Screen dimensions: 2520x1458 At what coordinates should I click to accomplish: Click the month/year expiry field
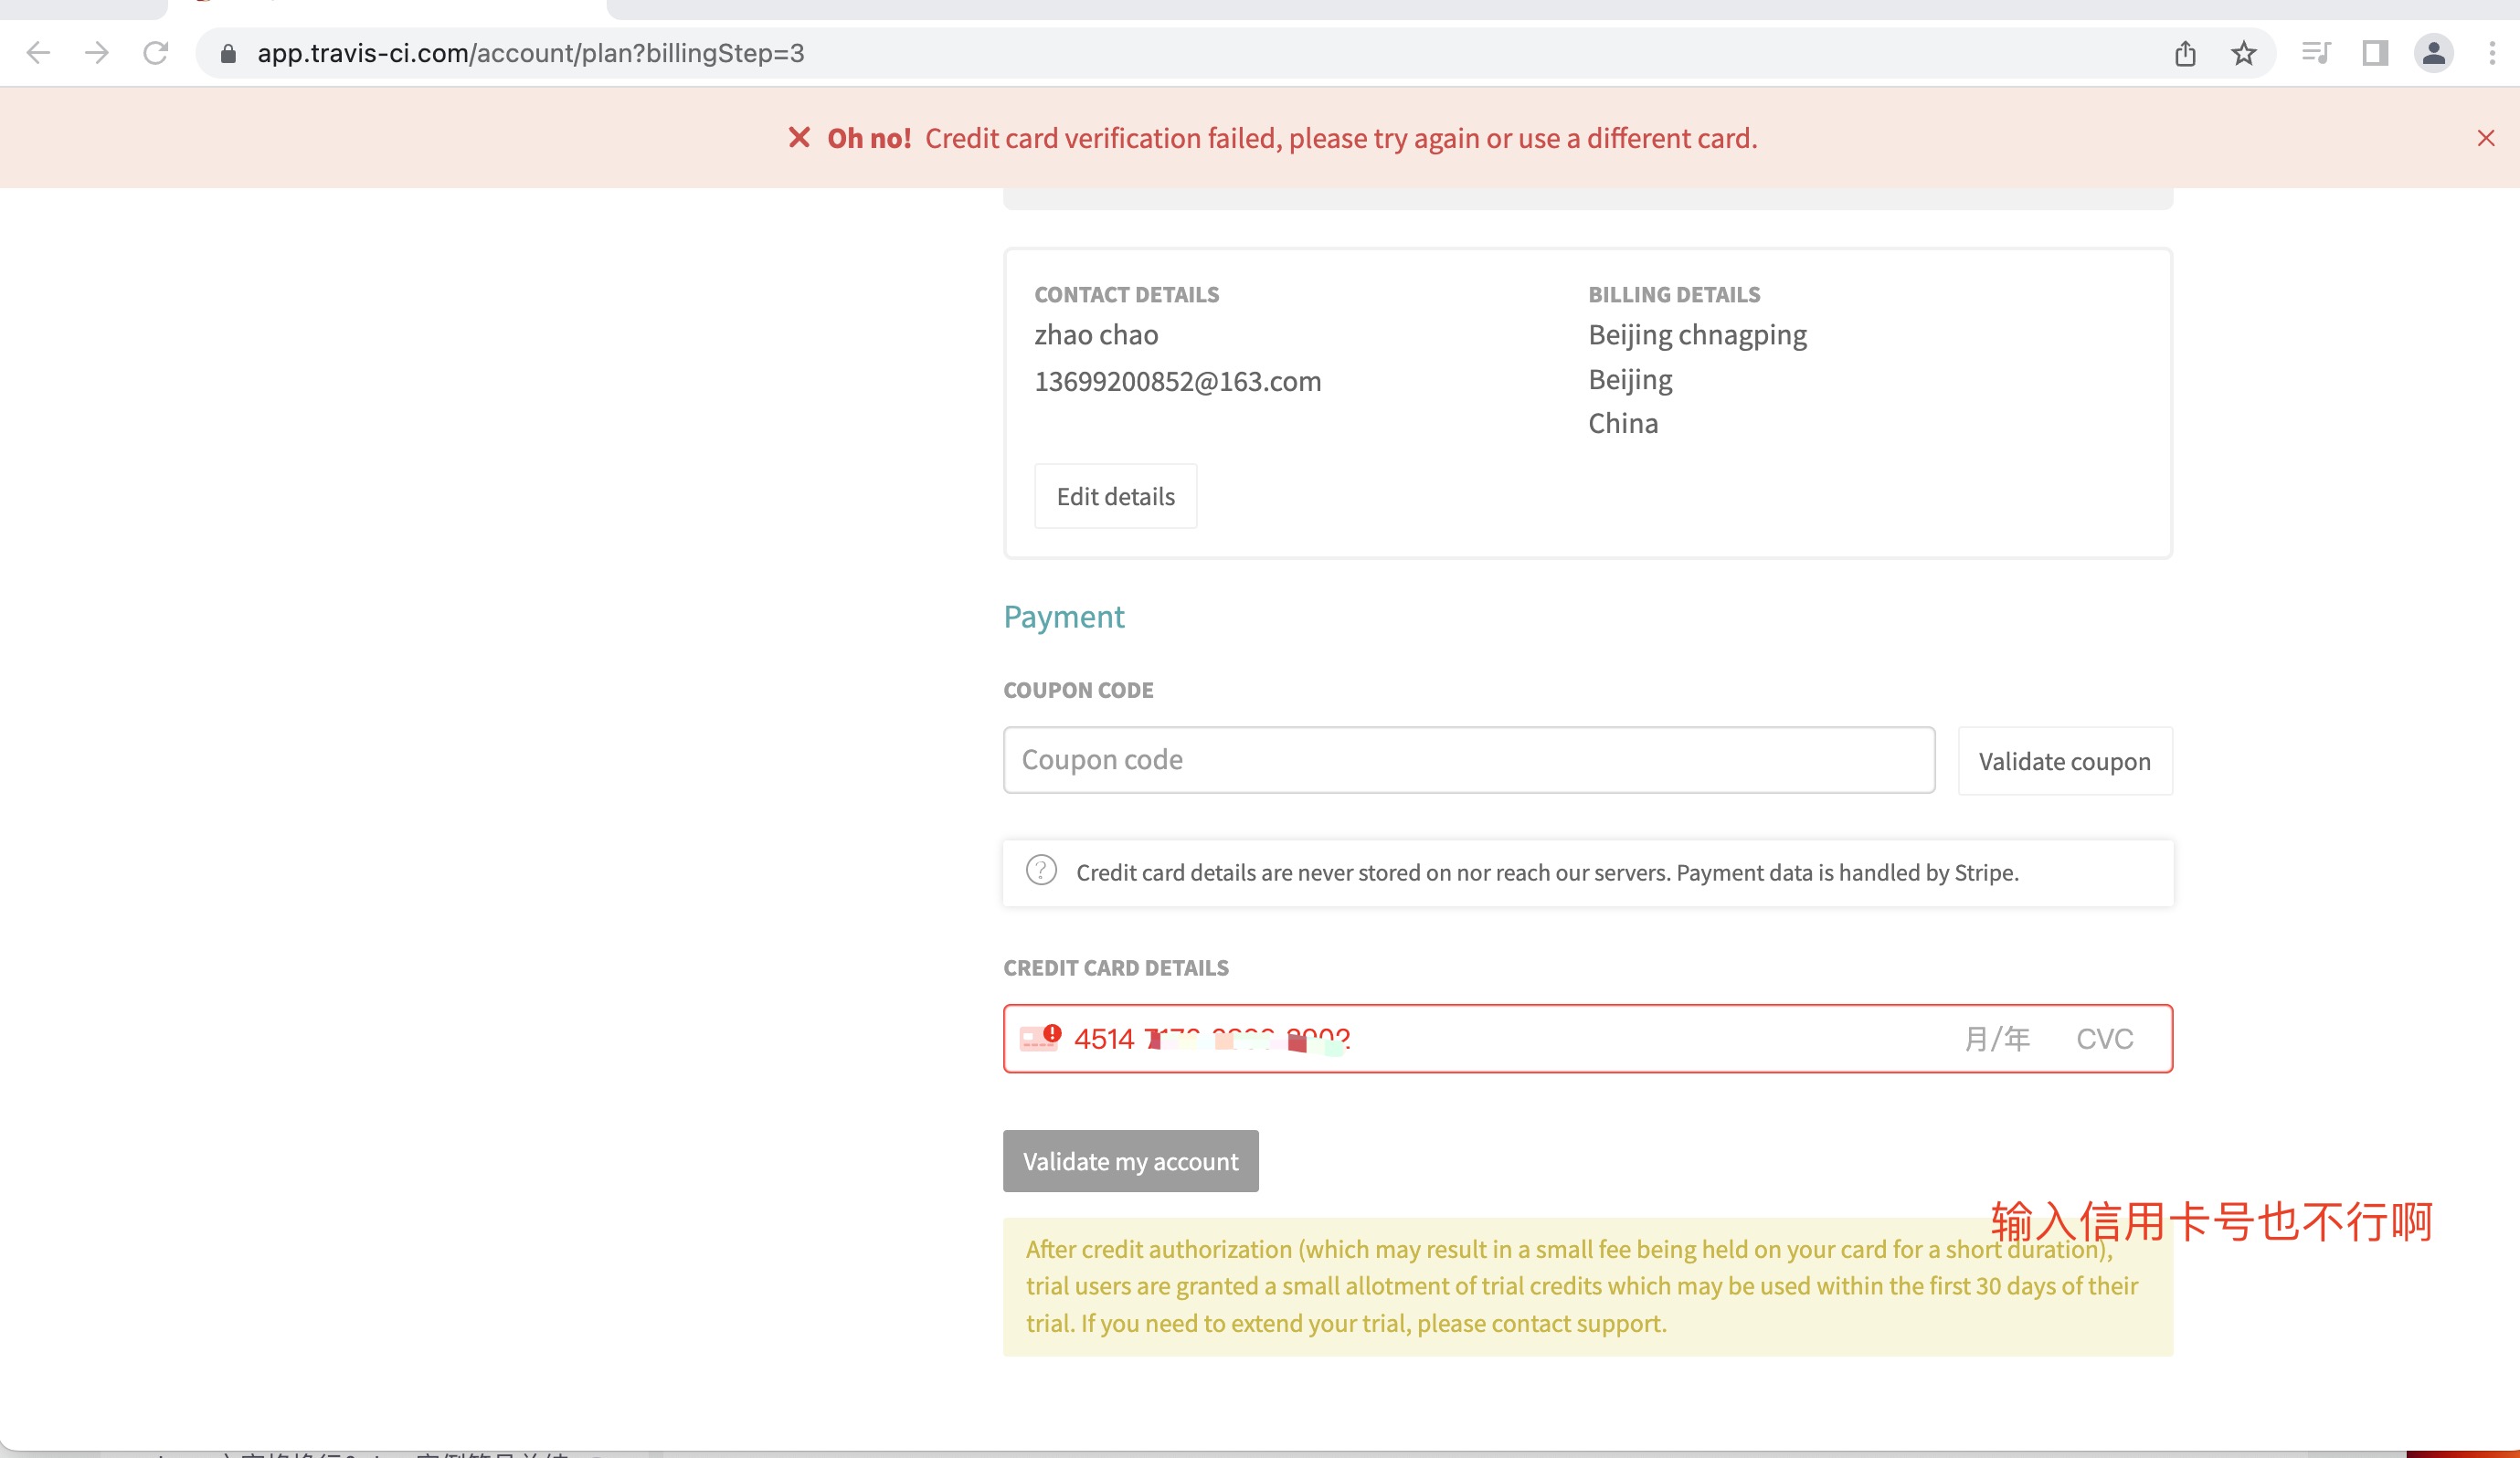pyautogui.click(x=1997, y=1039)
